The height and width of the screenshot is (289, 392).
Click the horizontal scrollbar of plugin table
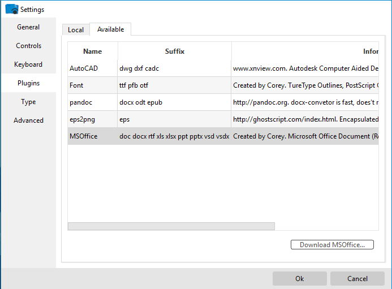click(x=171, y=226)
